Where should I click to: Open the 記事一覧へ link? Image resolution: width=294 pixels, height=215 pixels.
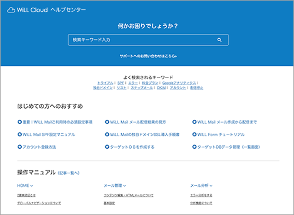click(x=69, y=173)
